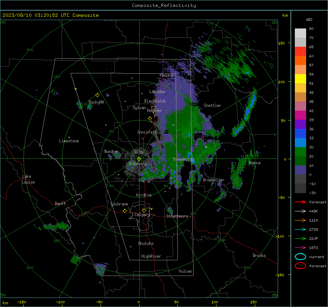Click the orange 111V arrow icon

300,220
